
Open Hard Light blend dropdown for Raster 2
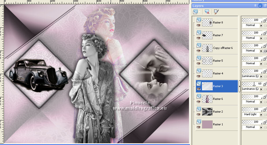261,115
